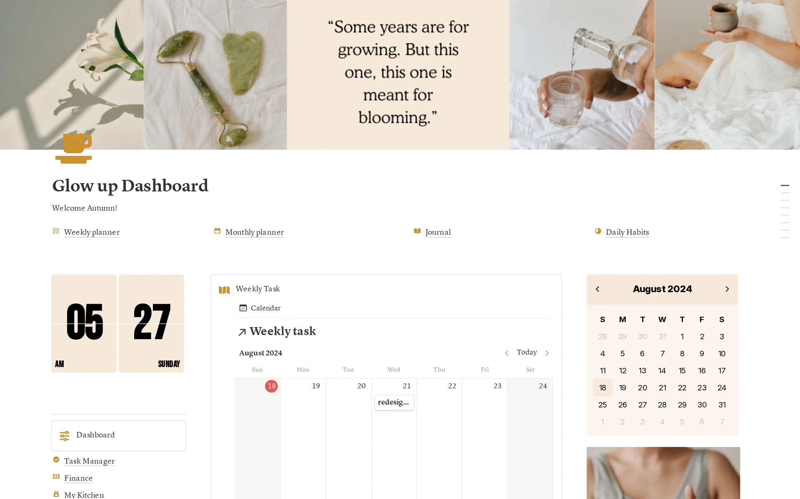Screen dimensions: 800x499
Task: Click the Weekly Task book icon
Action: click(224, 289)
